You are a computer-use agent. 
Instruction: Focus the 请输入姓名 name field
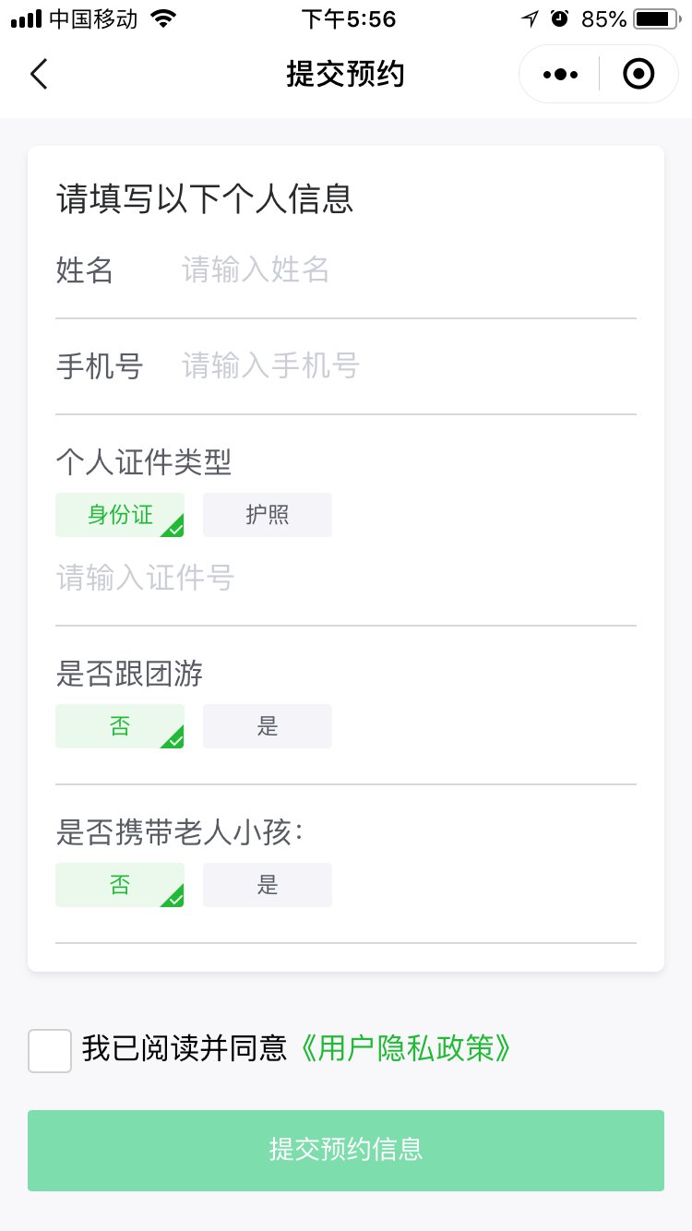[x=406, y=270]
